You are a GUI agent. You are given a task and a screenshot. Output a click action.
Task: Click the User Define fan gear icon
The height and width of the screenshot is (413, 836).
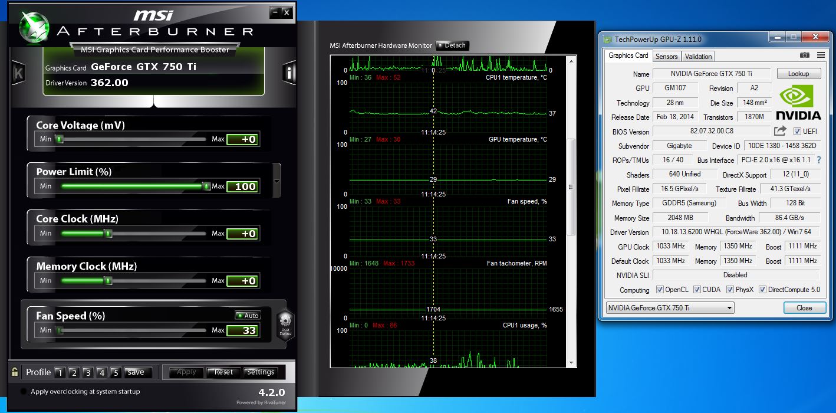(285, 323)
